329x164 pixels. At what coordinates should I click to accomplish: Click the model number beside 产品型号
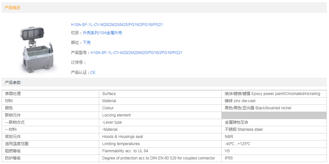pyautogui.click(x=136, y=53)
